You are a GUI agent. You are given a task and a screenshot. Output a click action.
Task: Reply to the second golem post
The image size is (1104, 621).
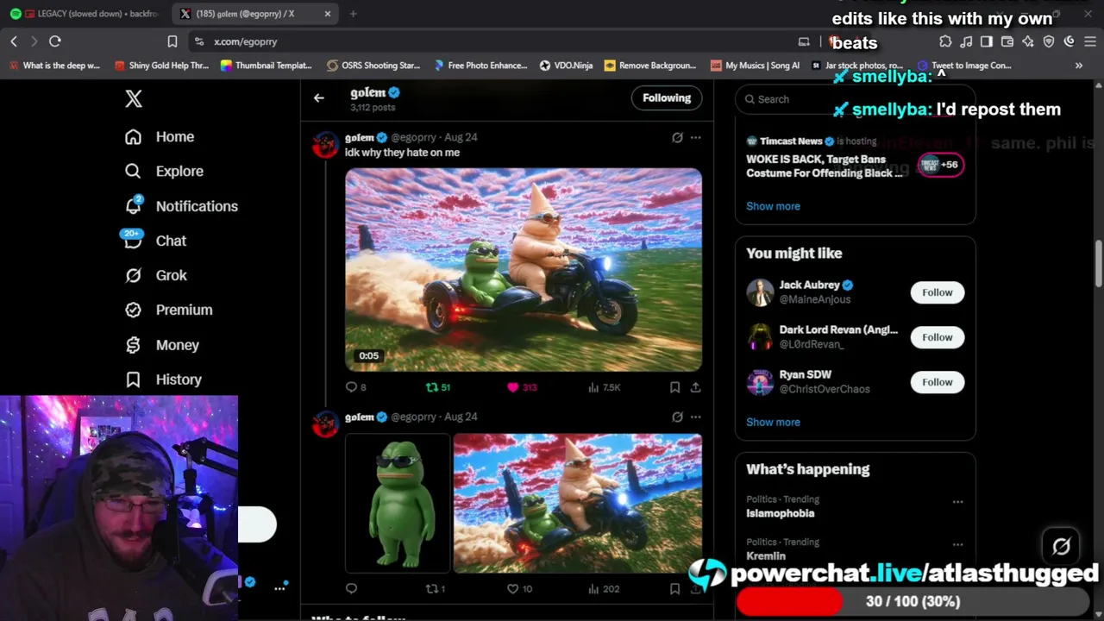[351, 589]
